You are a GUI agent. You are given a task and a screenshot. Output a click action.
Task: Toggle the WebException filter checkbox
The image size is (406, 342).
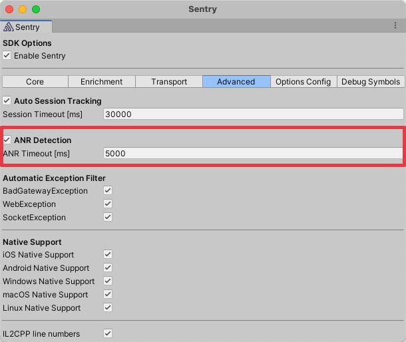[108, 204]
